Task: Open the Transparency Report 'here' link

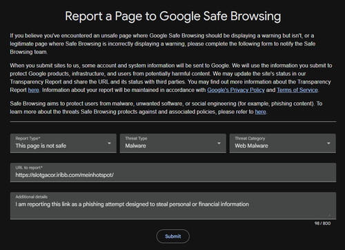Action: tap(34, 90)
